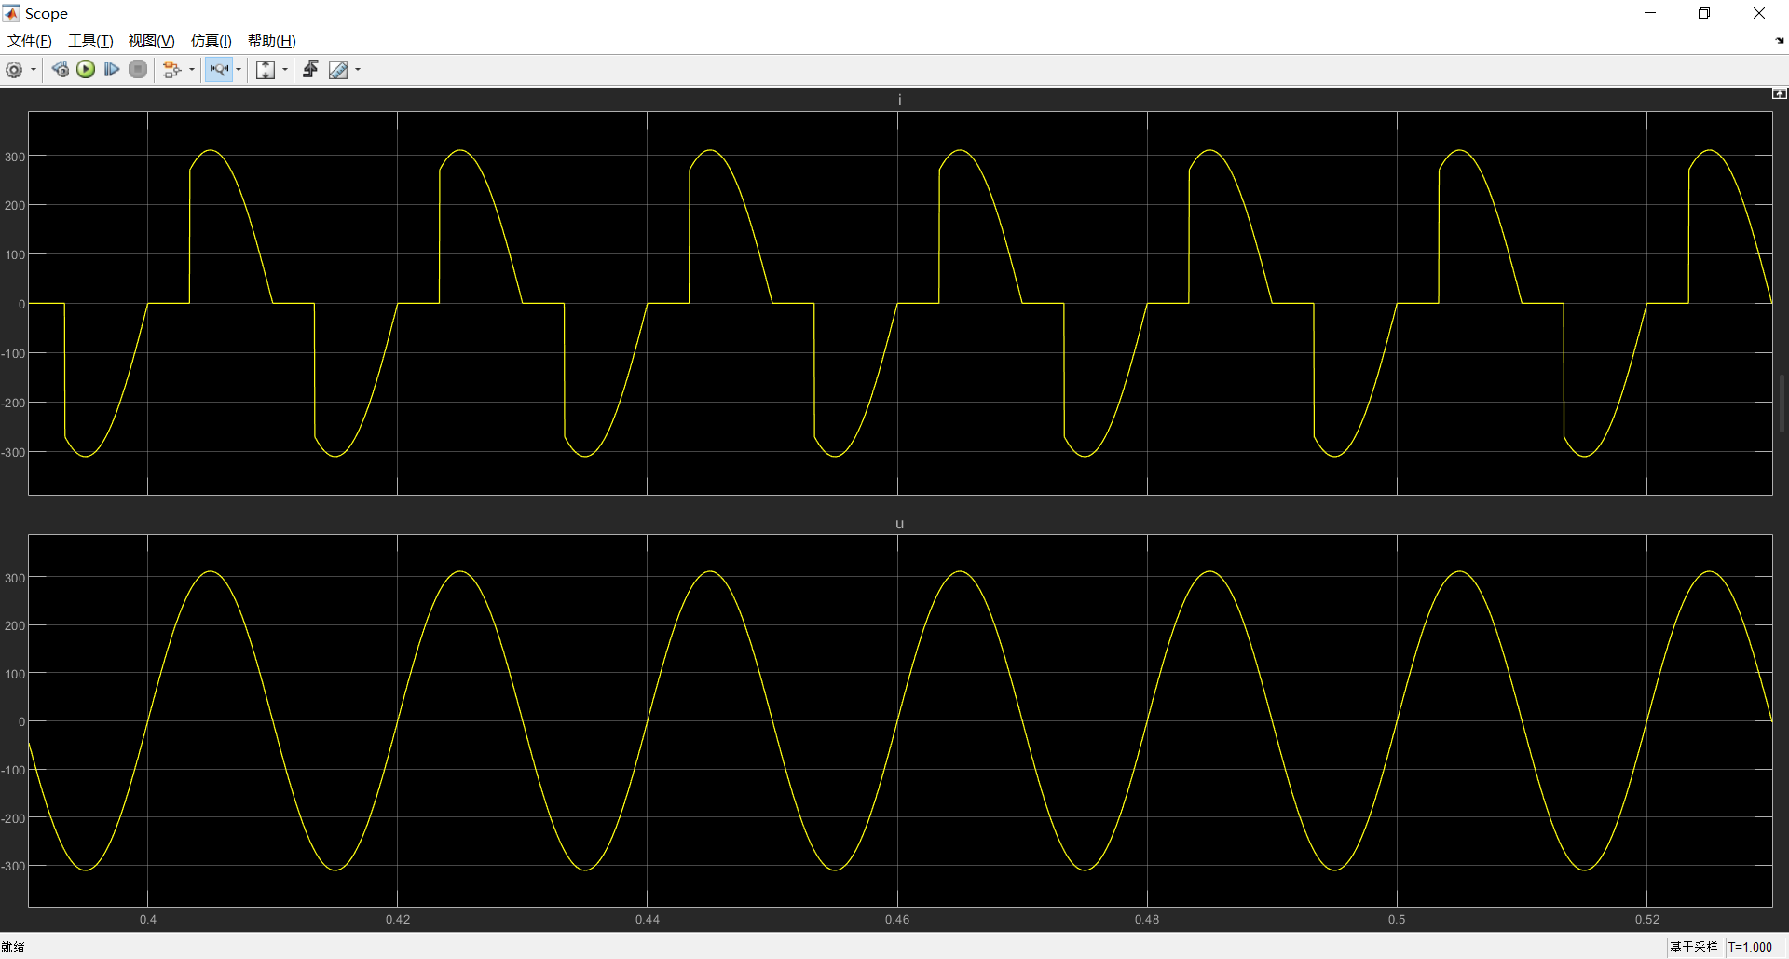Minimize the Scope window
Viewport: 1789px width, 959px height.
[1650, 13]
